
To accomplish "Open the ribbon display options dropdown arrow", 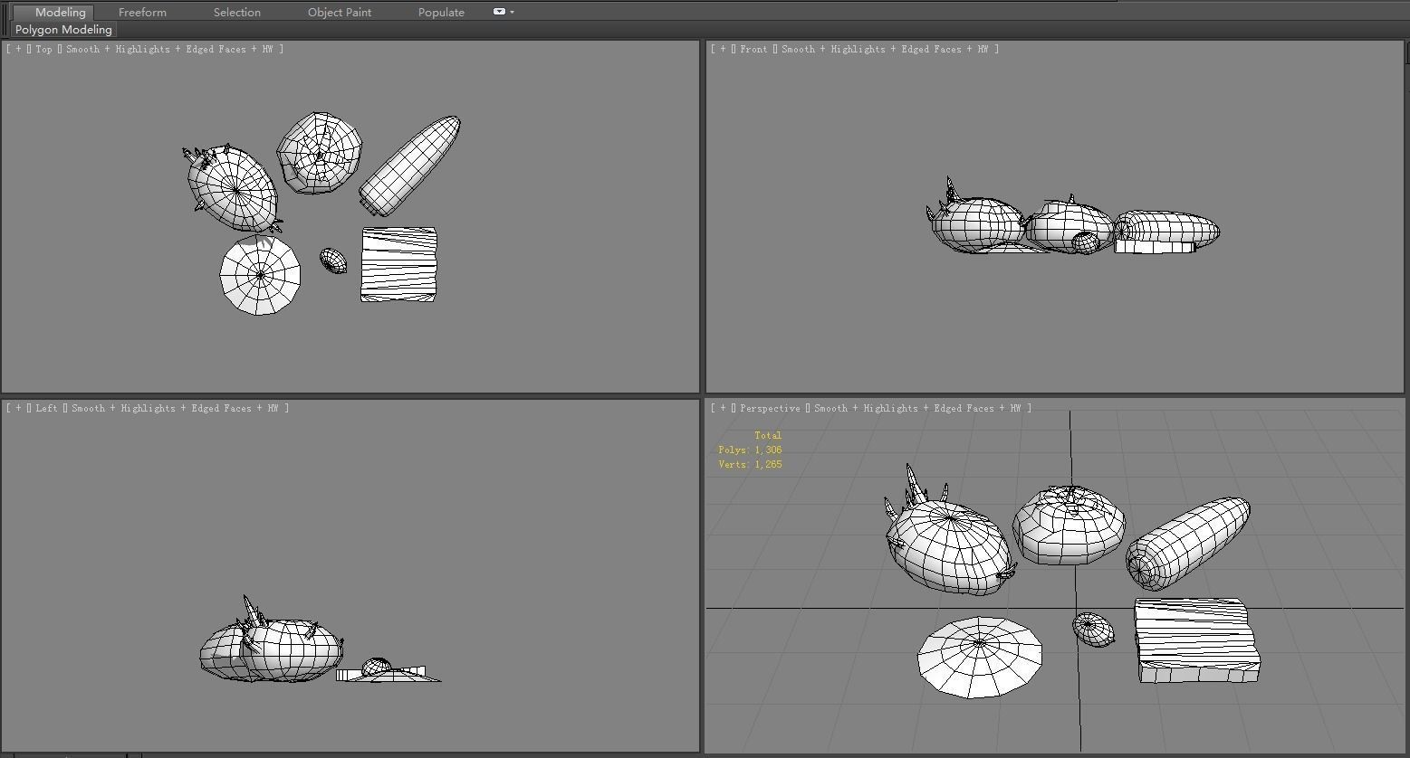I will [x=513, y=12].
